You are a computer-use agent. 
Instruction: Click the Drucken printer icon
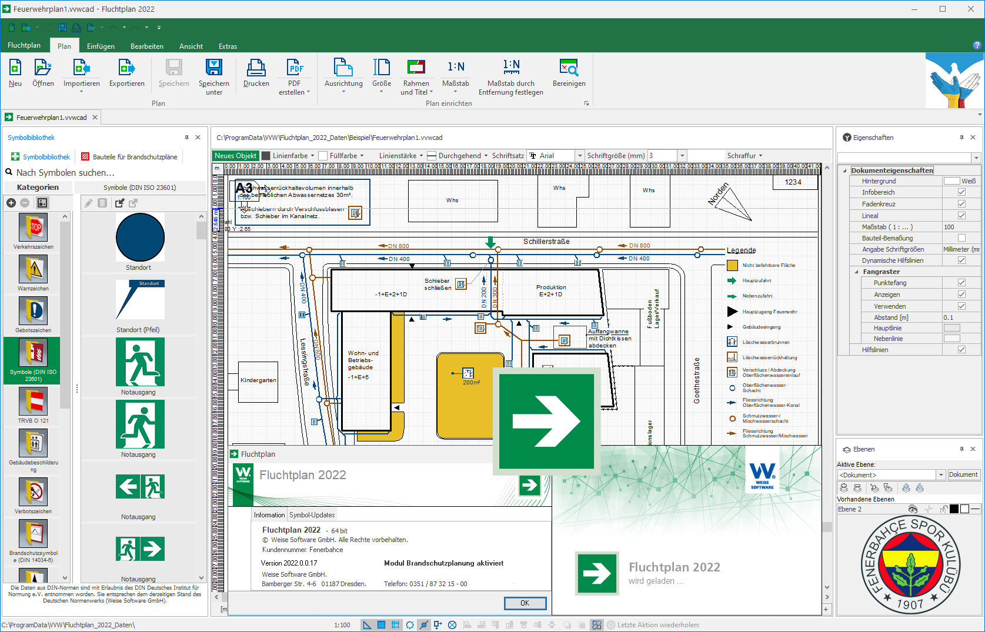[x=256, y=68]
